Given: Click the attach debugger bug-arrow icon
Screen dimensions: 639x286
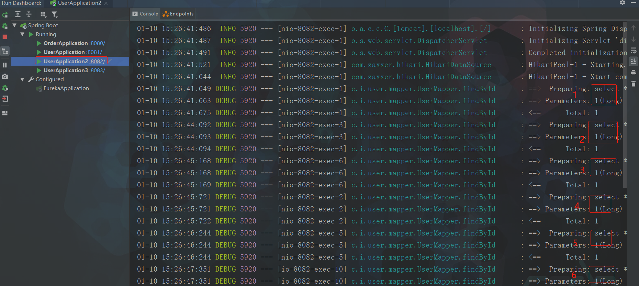Looking at the screenshot, I should pyautogui.click(x=5, y=88).
